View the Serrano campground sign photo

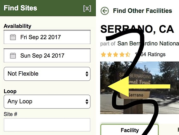(x=140, y=88)
